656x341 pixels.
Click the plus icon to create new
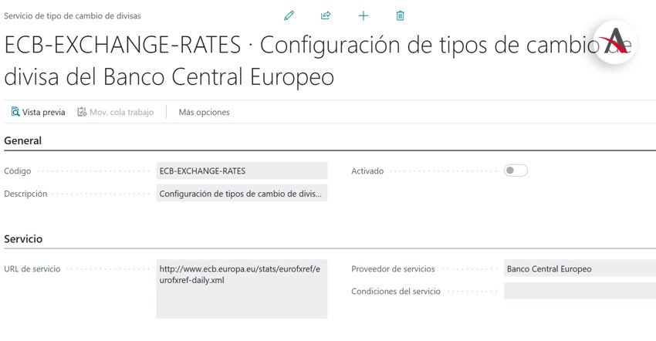pyautogui.click(x=364, y=16)
